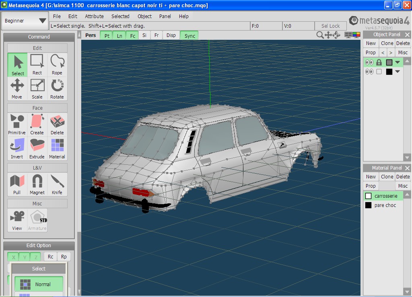Use the Invert face tool
The width and height of the screenshot is (412, 297).
coord(17,148)
